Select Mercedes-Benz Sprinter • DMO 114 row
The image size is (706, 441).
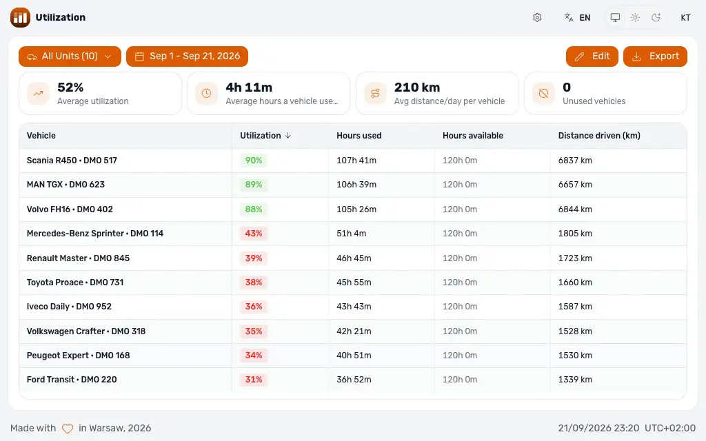click(x=353, y=234)
